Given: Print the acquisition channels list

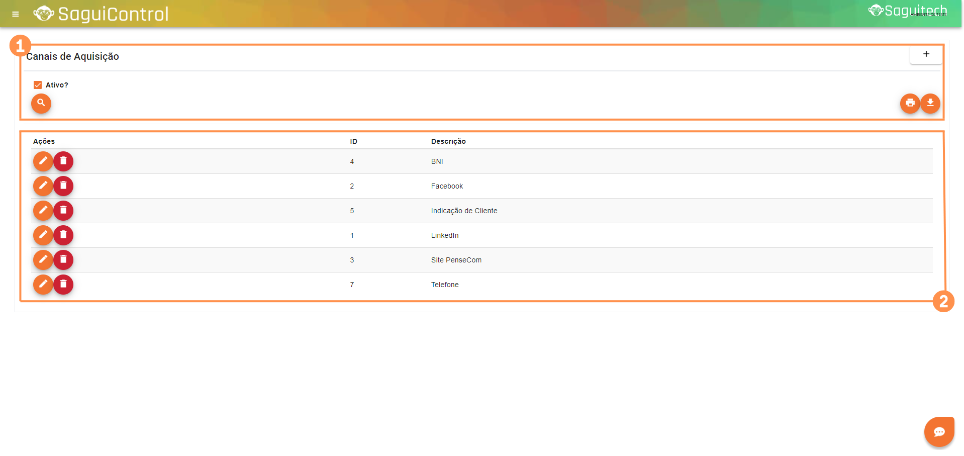Looking at the screenshot, I should 910,103.
